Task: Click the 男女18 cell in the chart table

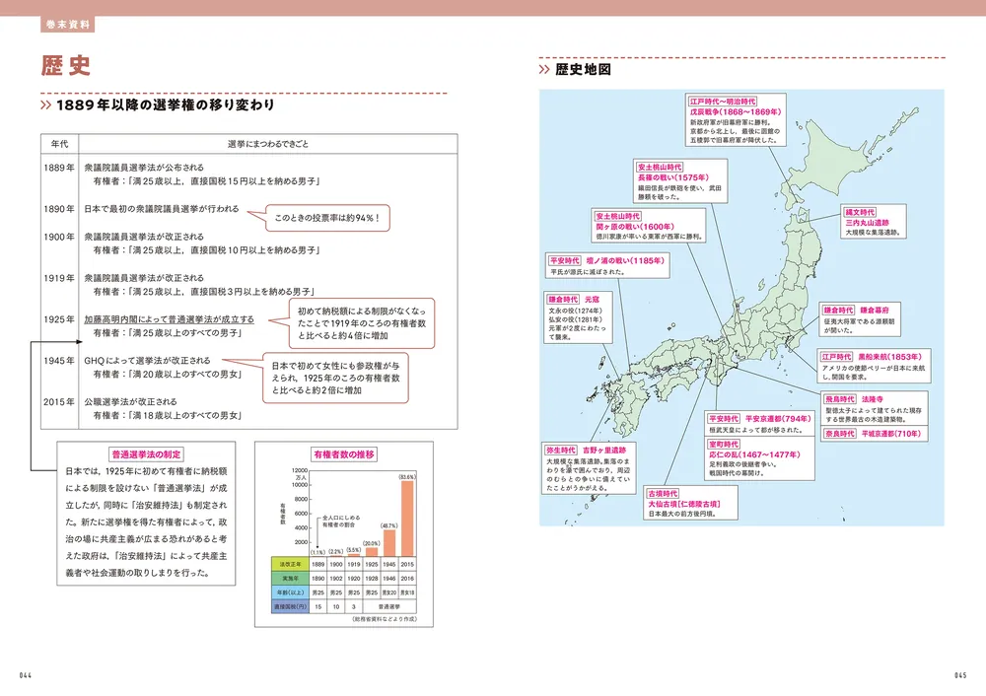Action: pyautogui.click(x=407, y=592)
